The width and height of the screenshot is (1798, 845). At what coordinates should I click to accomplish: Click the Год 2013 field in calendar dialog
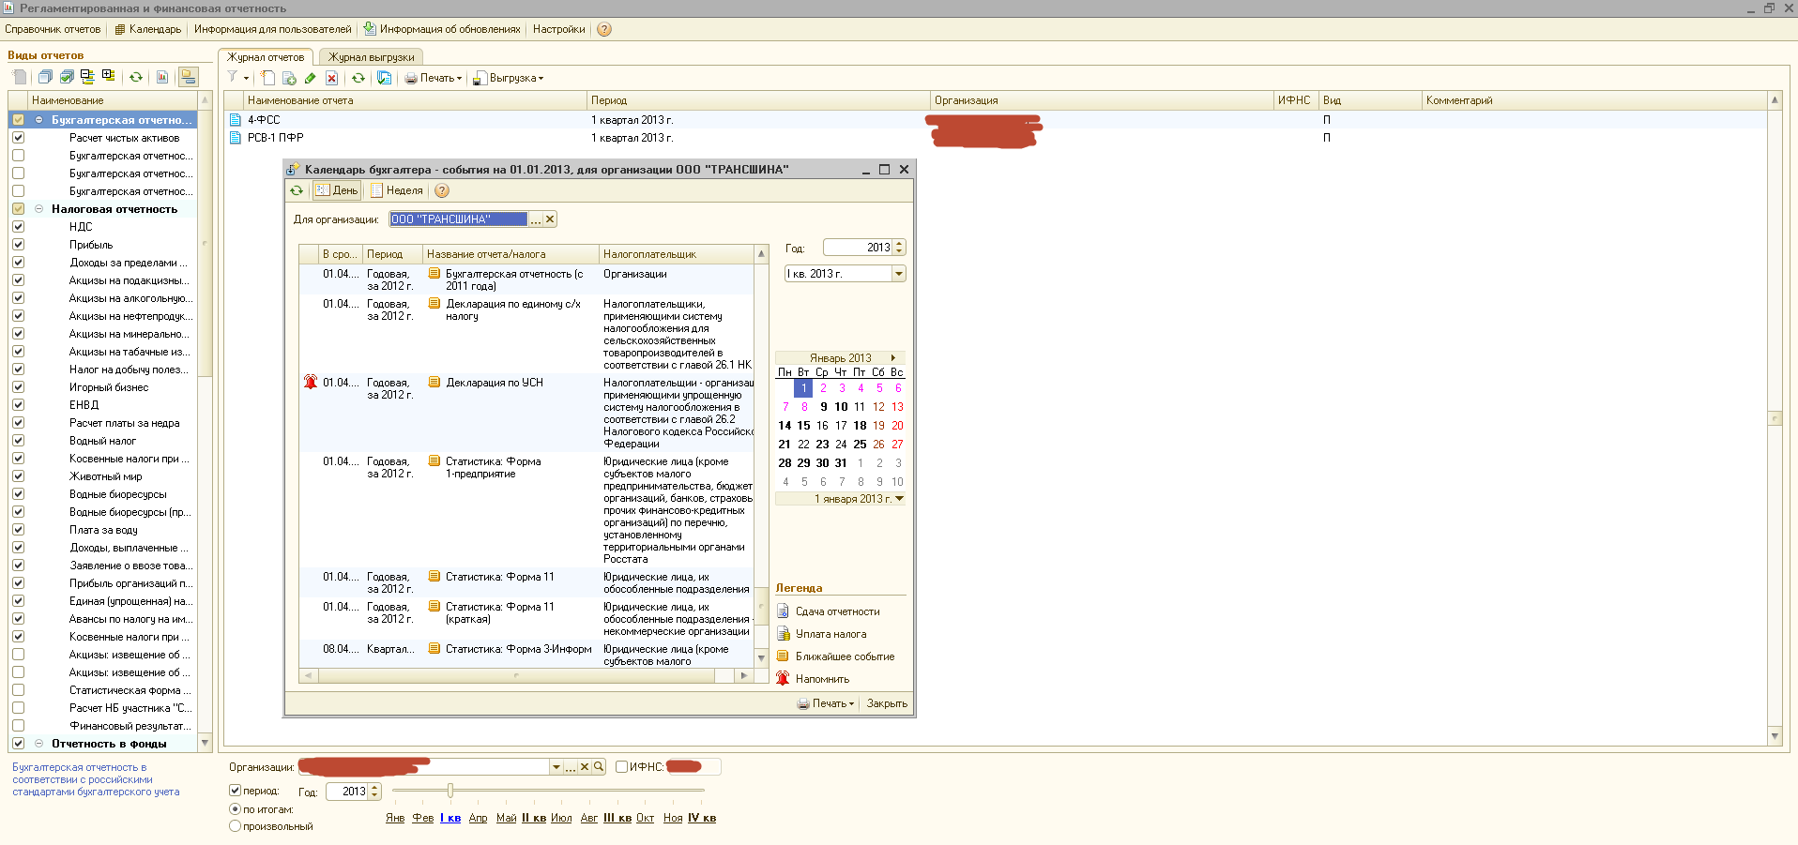858,248
